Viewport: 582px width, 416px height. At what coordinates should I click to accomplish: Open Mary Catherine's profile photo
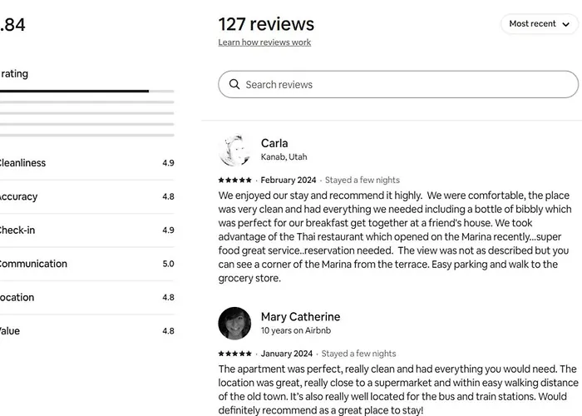(x=234, y=324)
